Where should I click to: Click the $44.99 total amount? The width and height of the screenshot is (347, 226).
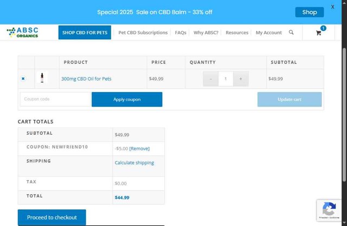pos(122,197)
